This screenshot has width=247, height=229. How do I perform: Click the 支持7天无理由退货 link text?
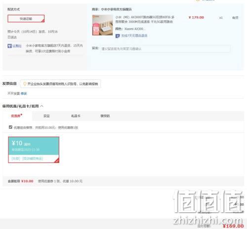point(134,36)
